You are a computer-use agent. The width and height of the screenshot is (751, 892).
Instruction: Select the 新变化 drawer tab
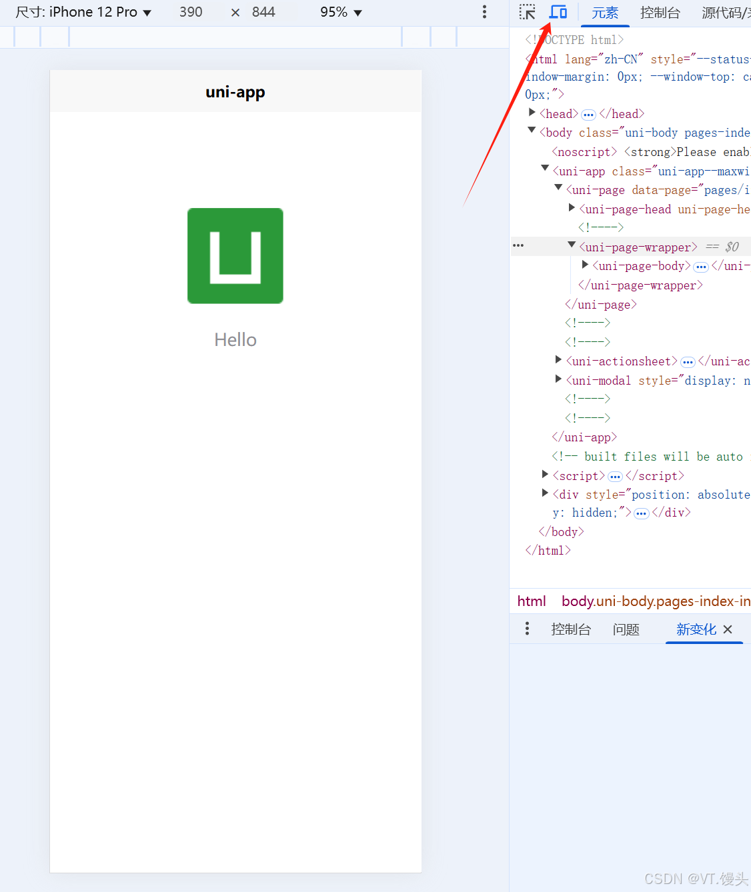click(x=696, y=629)
